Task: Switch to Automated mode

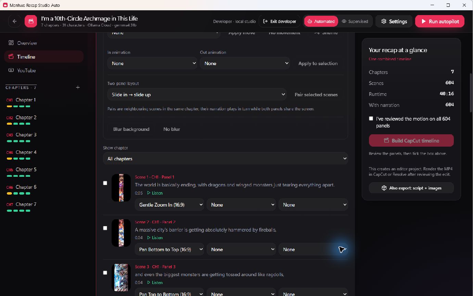Action: [x=321, y=21]
